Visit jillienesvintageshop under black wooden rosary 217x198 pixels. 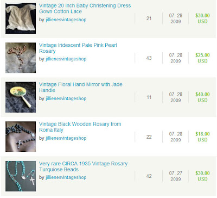[66, 138]
